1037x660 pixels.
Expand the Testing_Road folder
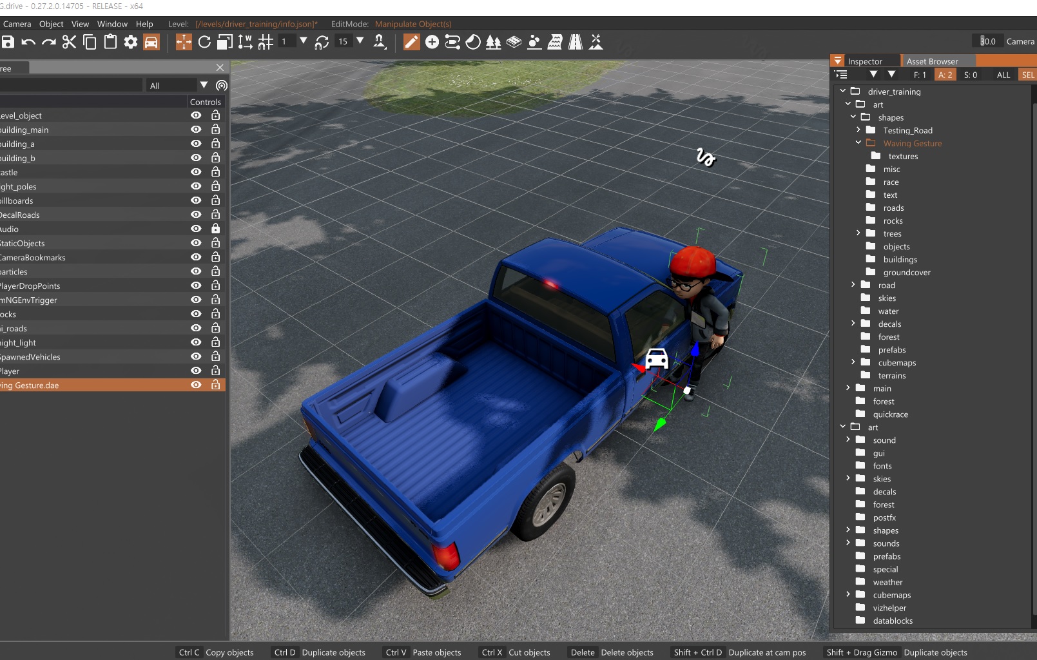[858, 130]
